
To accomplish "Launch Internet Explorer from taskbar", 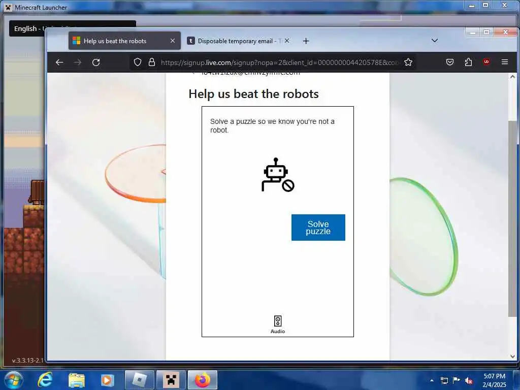I will coord(45,380).
